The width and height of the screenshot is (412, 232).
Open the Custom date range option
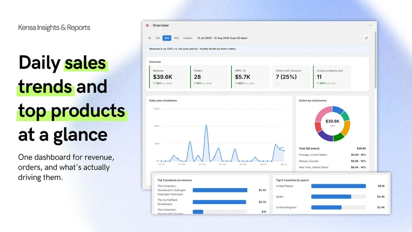point(187,38)
